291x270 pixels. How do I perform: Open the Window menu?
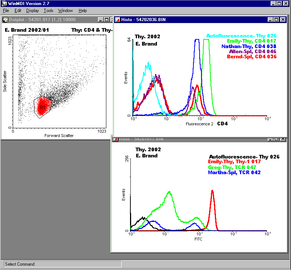65,11
